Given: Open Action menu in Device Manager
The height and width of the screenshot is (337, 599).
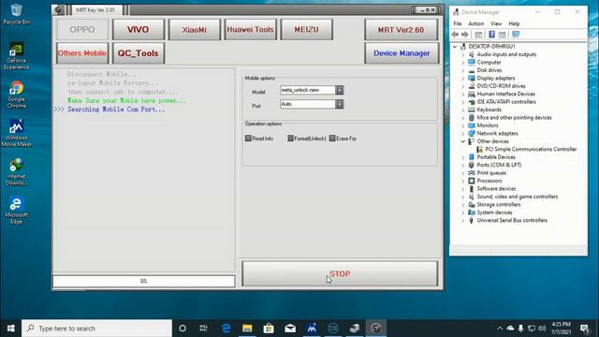Looking at the screenshot, I should click(x=476, y=23).
